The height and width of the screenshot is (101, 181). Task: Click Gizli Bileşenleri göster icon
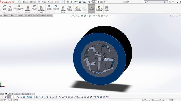(41, 7)
